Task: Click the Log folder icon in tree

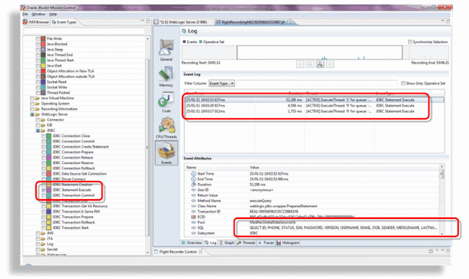Action: tap(43, 244)
